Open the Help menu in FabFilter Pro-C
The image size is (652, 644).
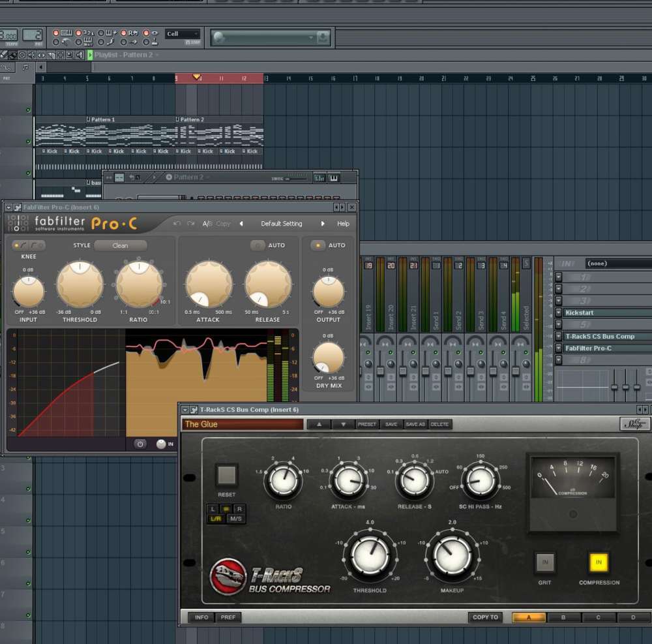click(x=342, y=223)
